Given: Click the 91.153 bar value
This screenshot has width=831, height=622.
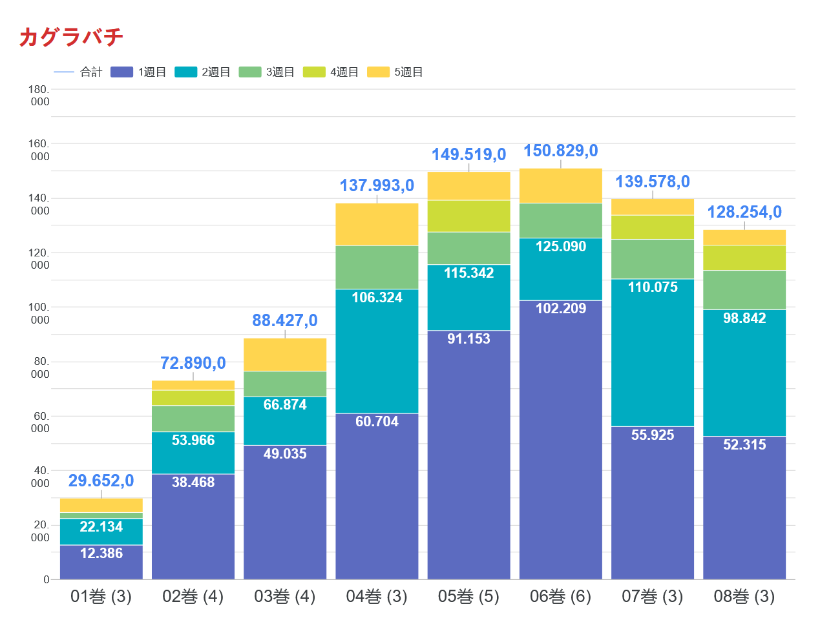Looking at the screenshot, I should point(469,338).
